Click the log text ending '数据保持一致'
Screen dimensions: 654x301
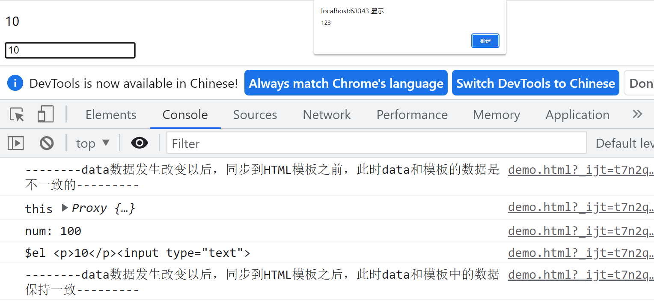tap(262, 282)
